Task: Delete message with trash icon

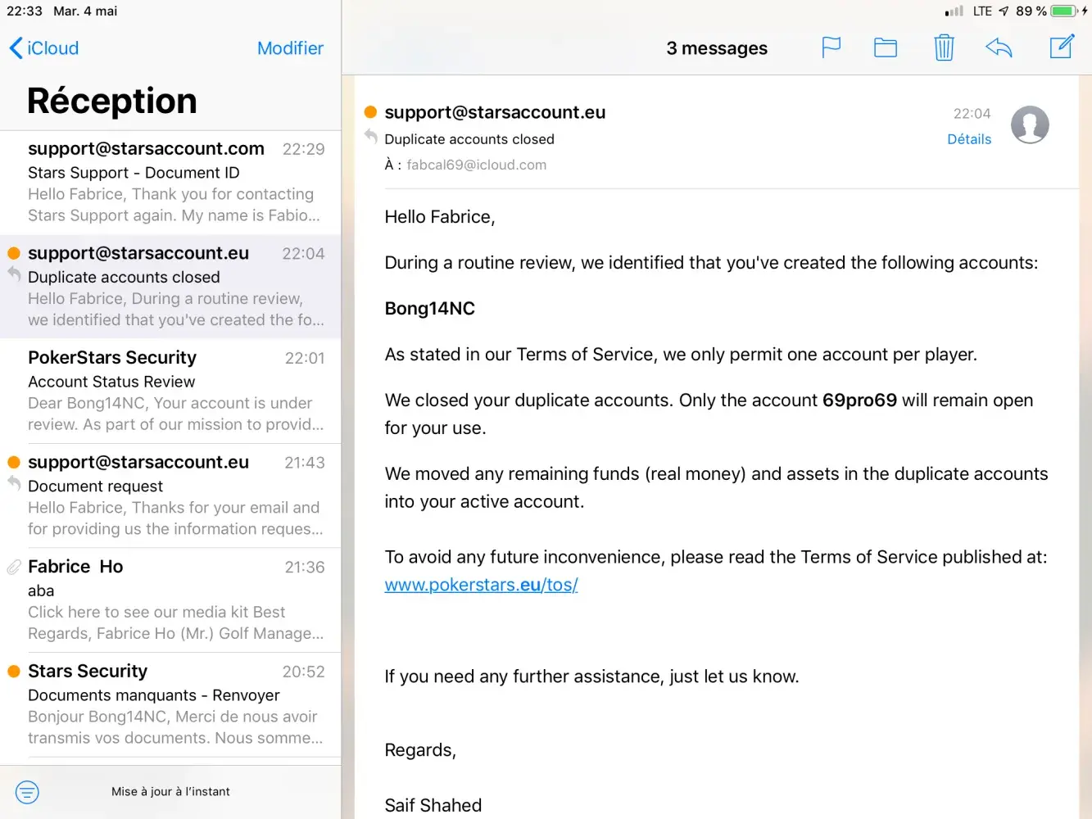Action: (x=944, y=48)
